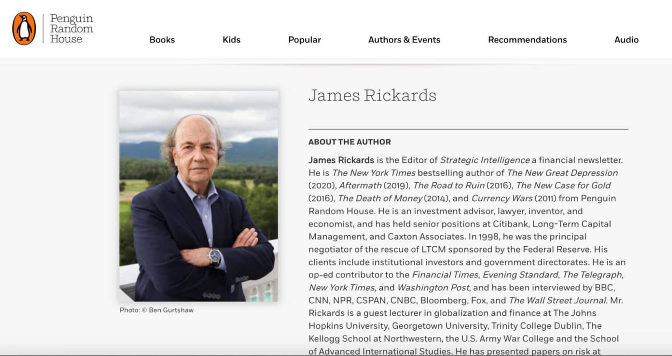Click the James Rickards author photo
Screen dimensions: 672x356
tap(198, 195)
